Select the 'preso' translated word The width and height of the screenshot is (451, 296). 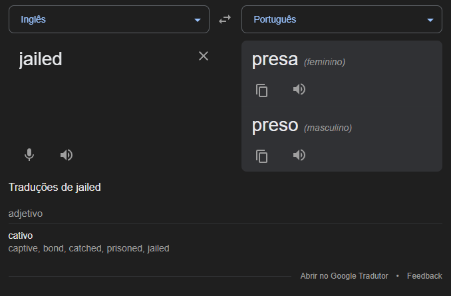(275, 126)
